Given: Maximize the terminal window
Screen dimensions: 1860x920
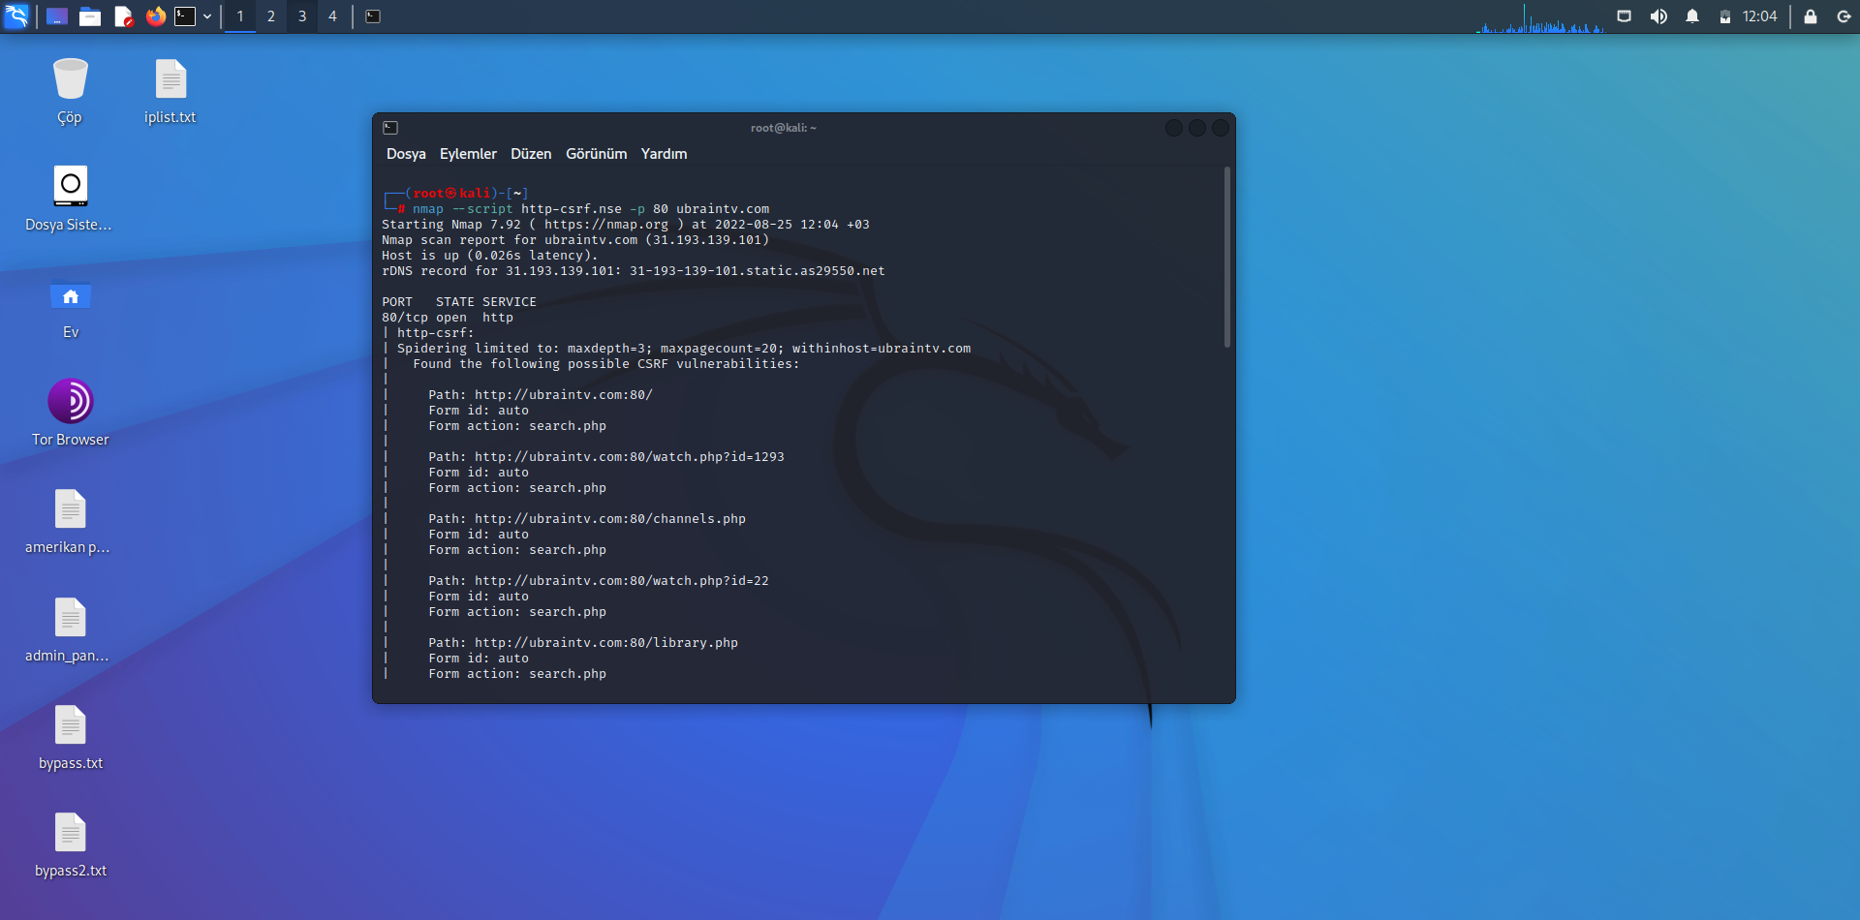Looking at the screenshot, I should pyautogui.click(x=1197, y=128).
